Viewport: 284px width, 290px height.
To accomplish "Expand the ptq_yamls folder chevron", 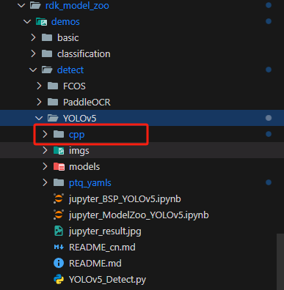I will [x=45, y=182].
